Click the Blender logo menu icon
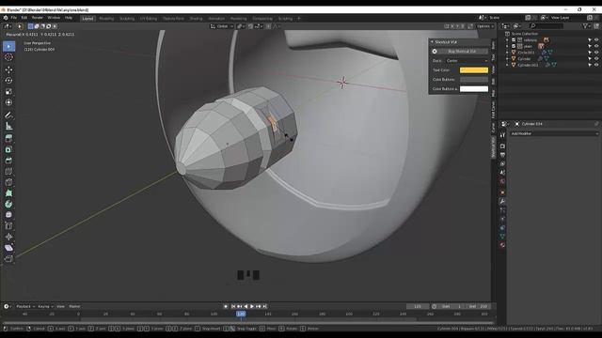602x338 pixels. click(x=6, y=18)
